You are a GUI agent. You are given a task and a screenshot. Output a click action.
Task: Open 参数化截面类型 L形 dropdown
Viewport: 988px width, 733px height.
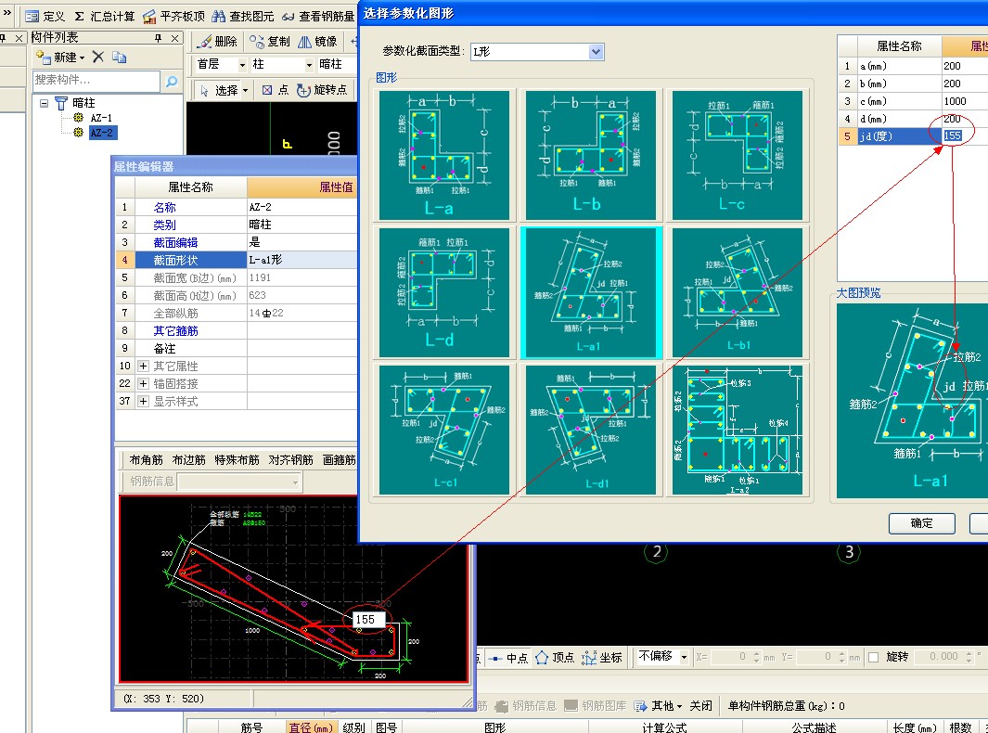coord(597,52)
